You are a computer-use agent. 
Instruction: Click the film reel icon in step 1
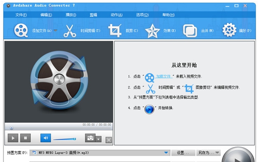[x=150, y=78]
